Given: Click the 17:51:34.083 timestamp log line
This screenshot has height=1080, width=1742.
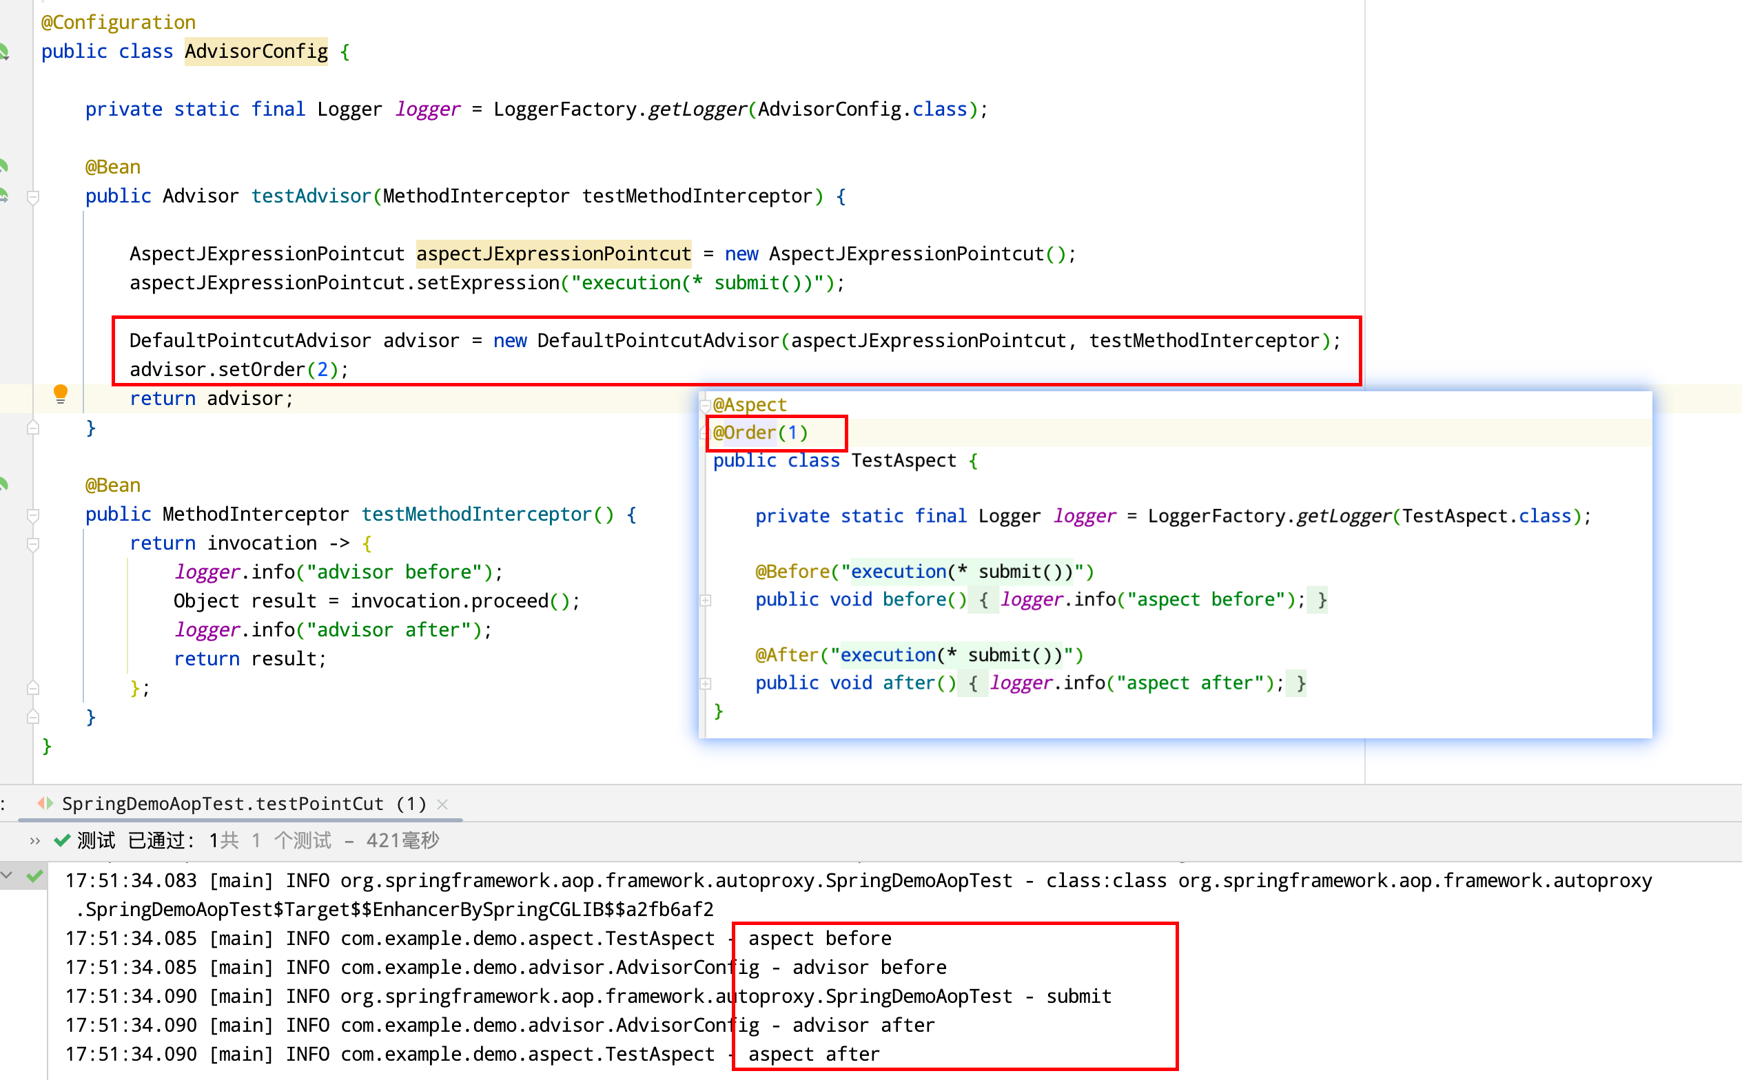Looking at the screenshot, I should click(x=858, y=881).
